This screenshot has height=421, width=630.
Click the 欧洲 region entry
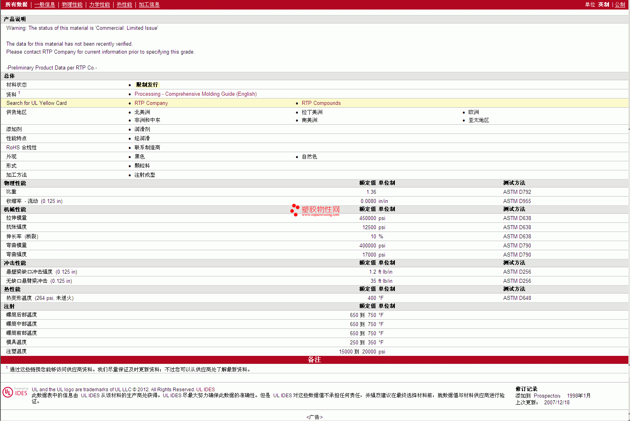(x=473, y=112)
